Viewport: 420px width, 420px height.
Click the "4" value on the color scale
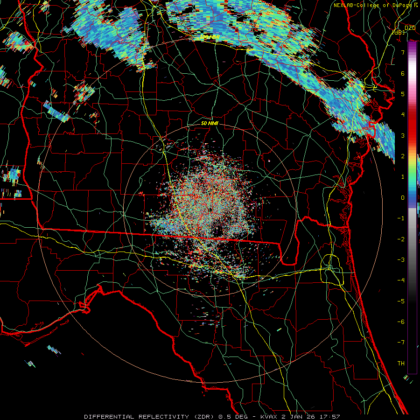tap(403, 115)
